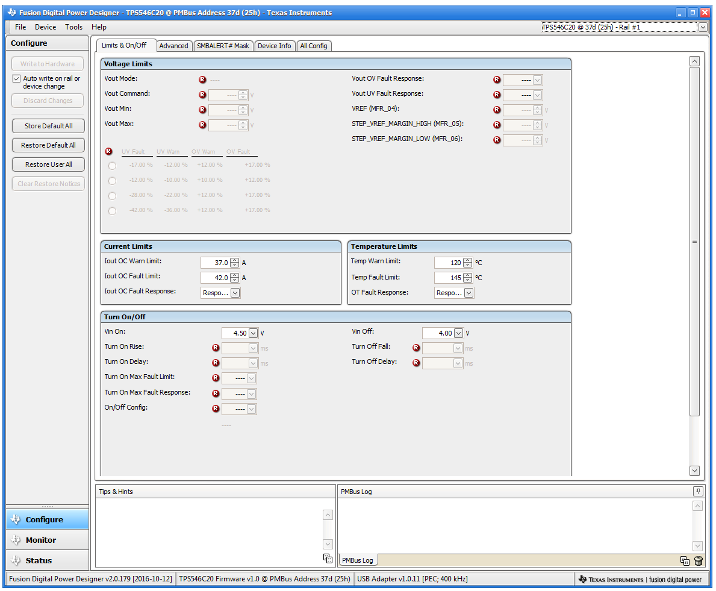The height and width of the screenshot is (591, 716).
Task: Click the main panel vertical scrollbar
Action: coord(694,241)
